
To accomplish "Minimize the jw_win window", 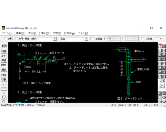I will tap(142, 28).
